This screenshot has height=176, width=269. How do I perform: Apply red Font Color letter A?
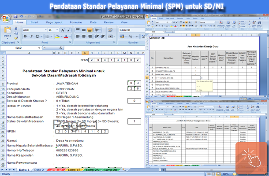point(66,37)
